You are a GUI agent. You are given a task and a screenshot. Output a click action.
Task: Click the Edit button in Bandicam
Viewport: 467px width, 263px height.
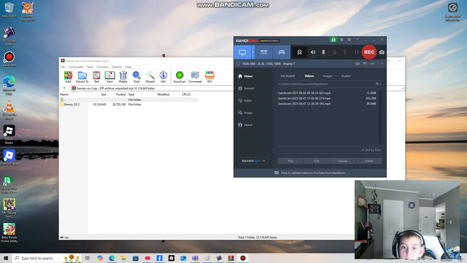pos(317,161)
